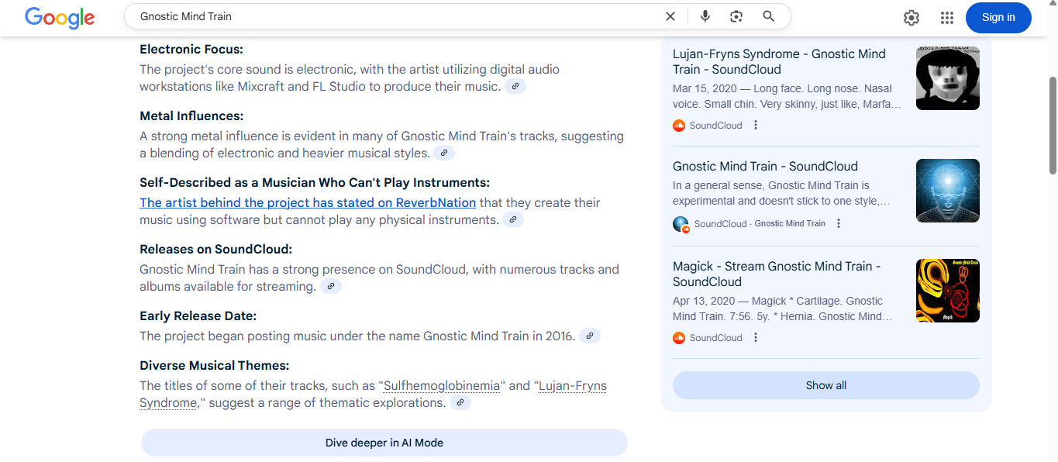The image size is (1058, 462).
Task: Click the Metal Influences: heading
Action: click(x=191, y=115)
